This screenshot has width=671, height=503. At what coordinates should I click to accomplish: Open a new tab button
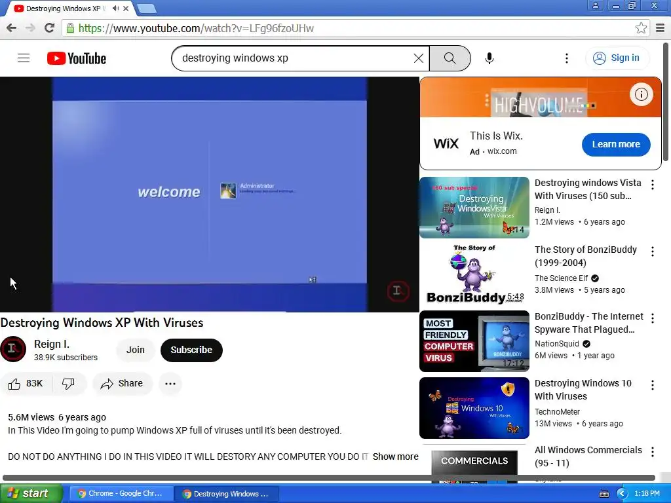[x=146, y=8]
